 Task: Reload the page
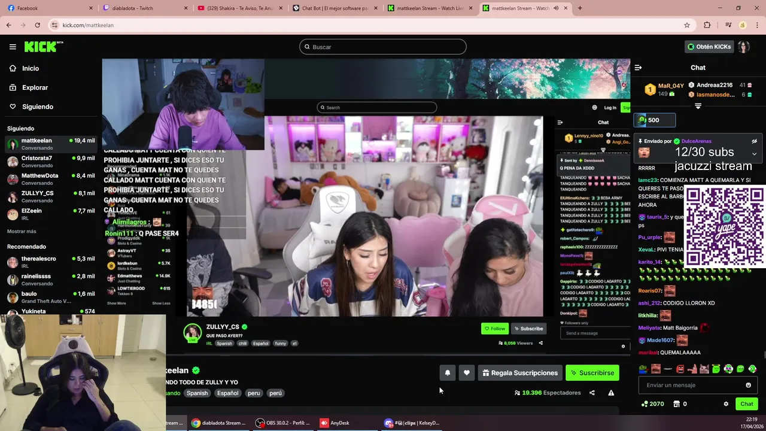(37, 25)
